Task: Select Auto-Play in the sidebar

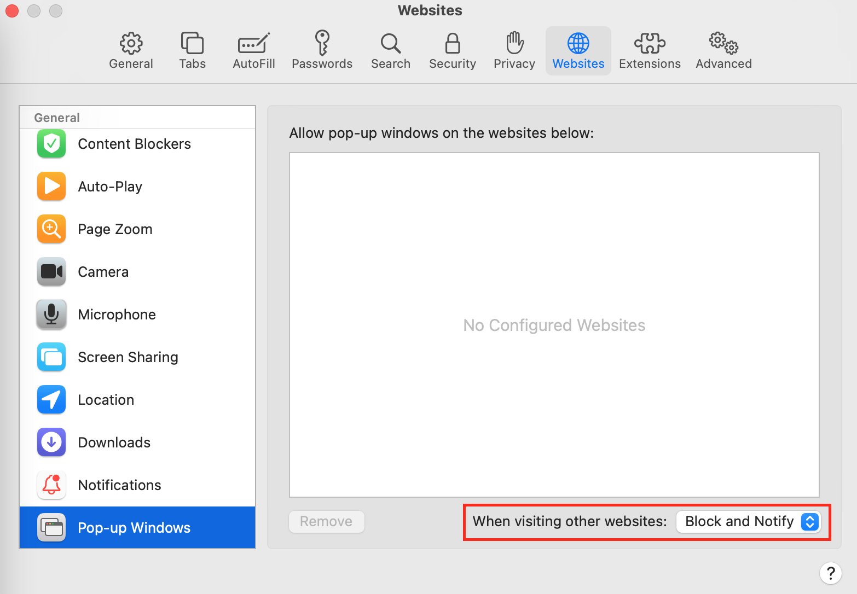Action: (x=137, y=187)
